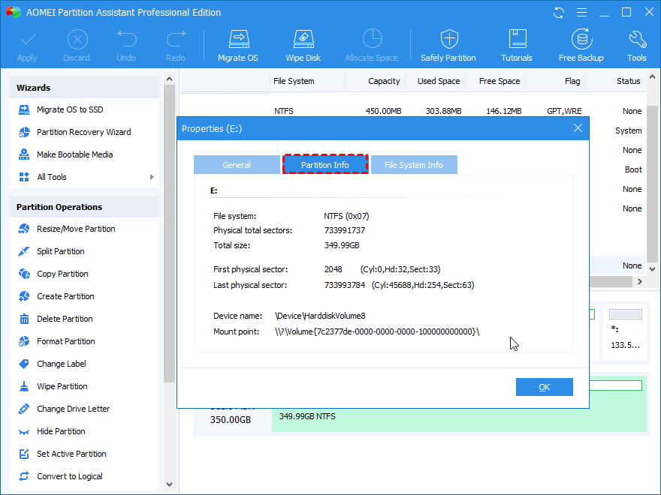
Task: Click sidebar scrollbar down arrow
Action: [x=170, y=484]
